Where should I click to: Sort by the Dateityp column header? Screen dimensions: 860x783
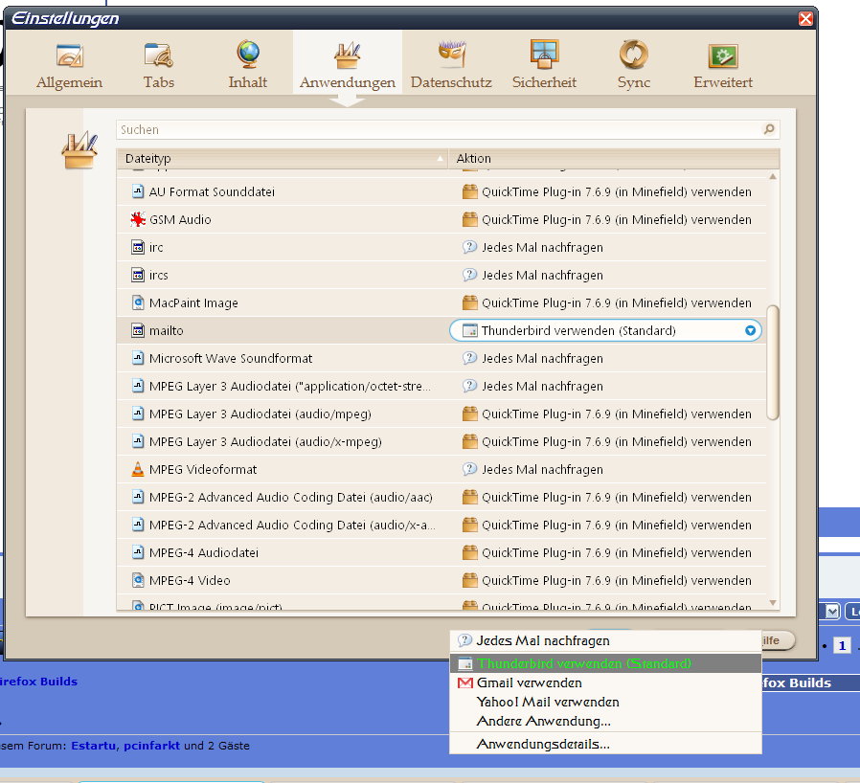click(282, 159)
